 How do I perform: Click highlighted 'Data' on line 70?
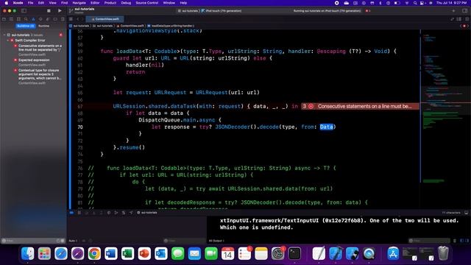327,127
